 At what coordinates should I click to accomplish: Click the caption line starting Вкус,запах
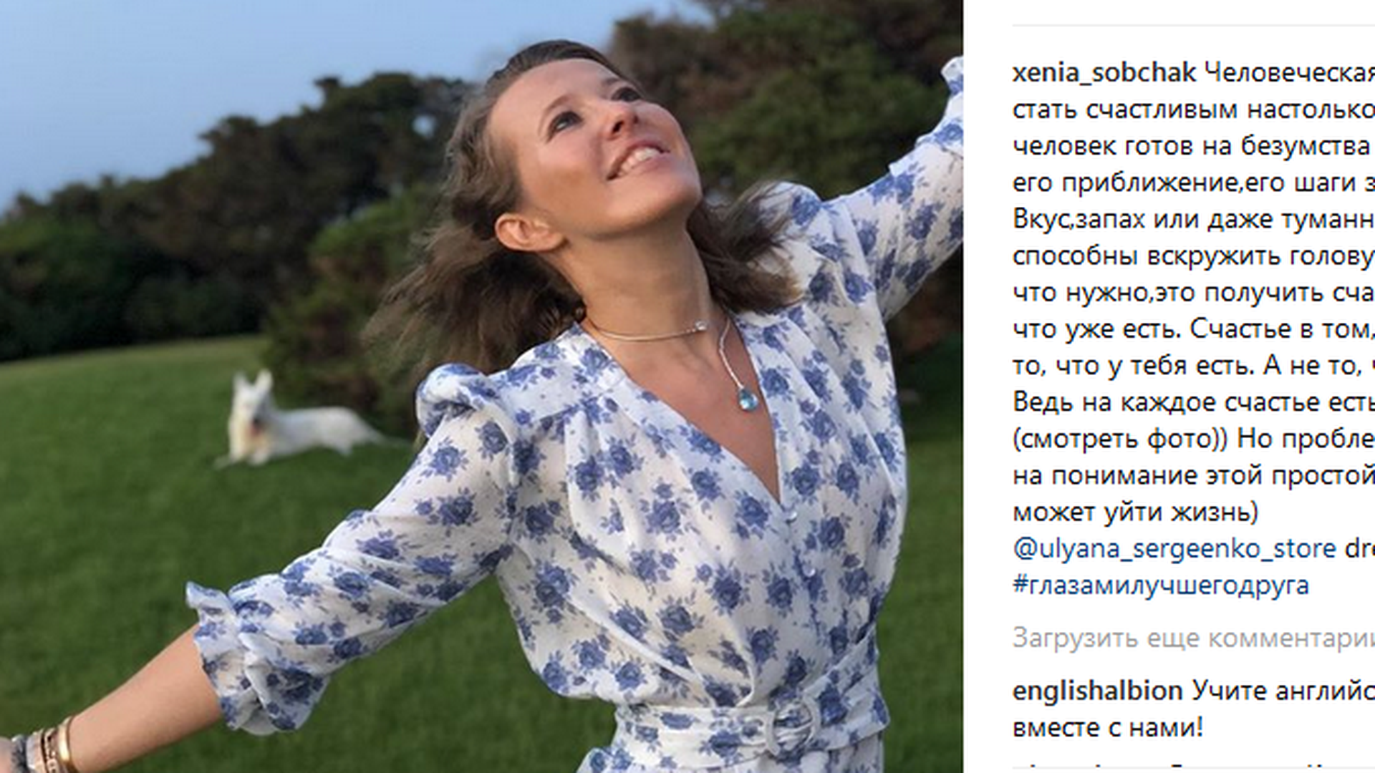point(1194,220)
